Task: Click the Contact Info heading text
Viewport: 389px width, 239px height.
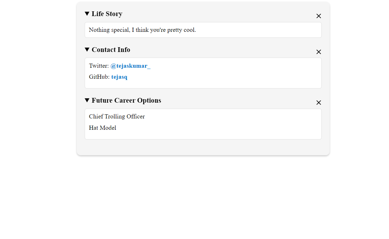Action: pyautogui.click(x=111, y=50)
